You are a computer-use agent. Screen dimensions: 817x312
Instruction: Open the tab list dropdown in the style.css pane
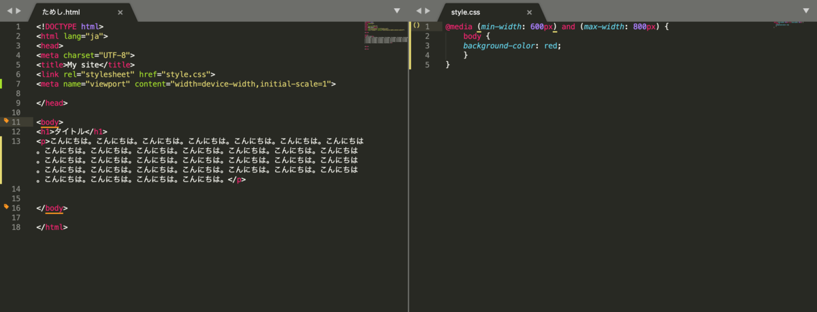pos(806,11)
